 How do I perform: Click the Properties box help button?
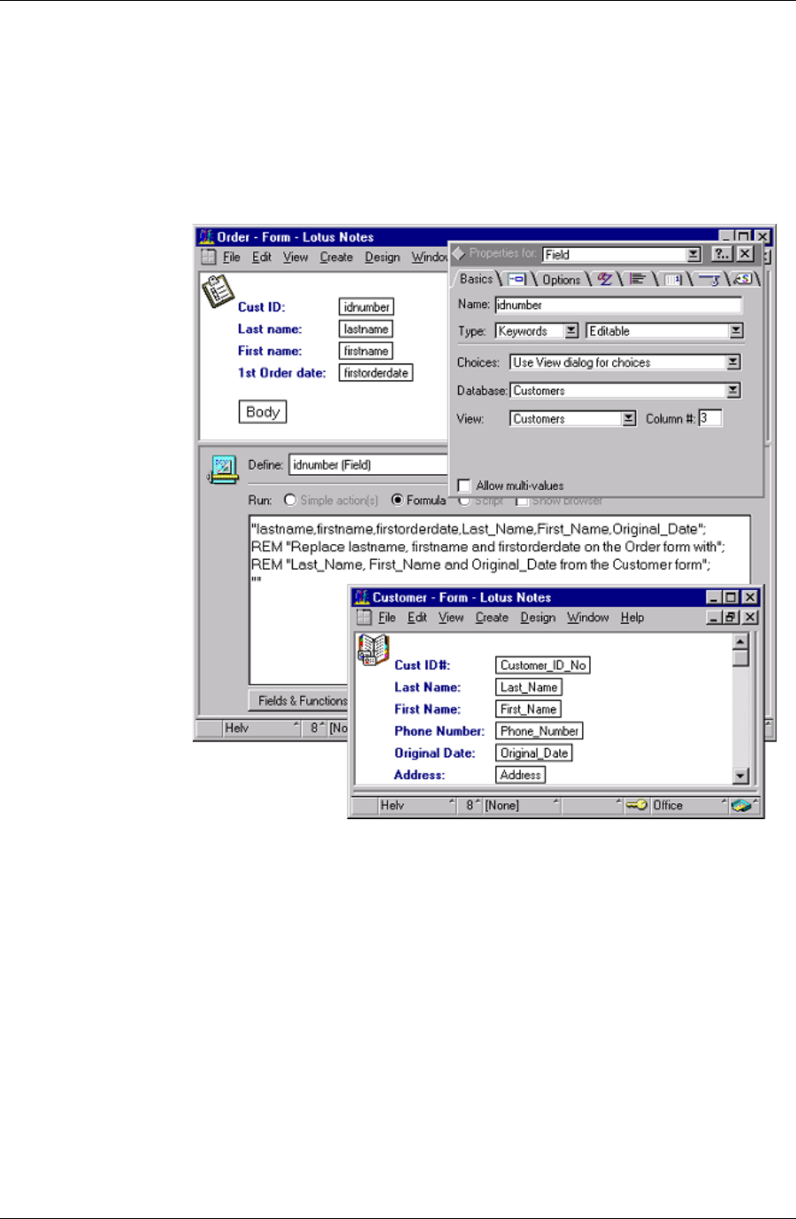723,254
